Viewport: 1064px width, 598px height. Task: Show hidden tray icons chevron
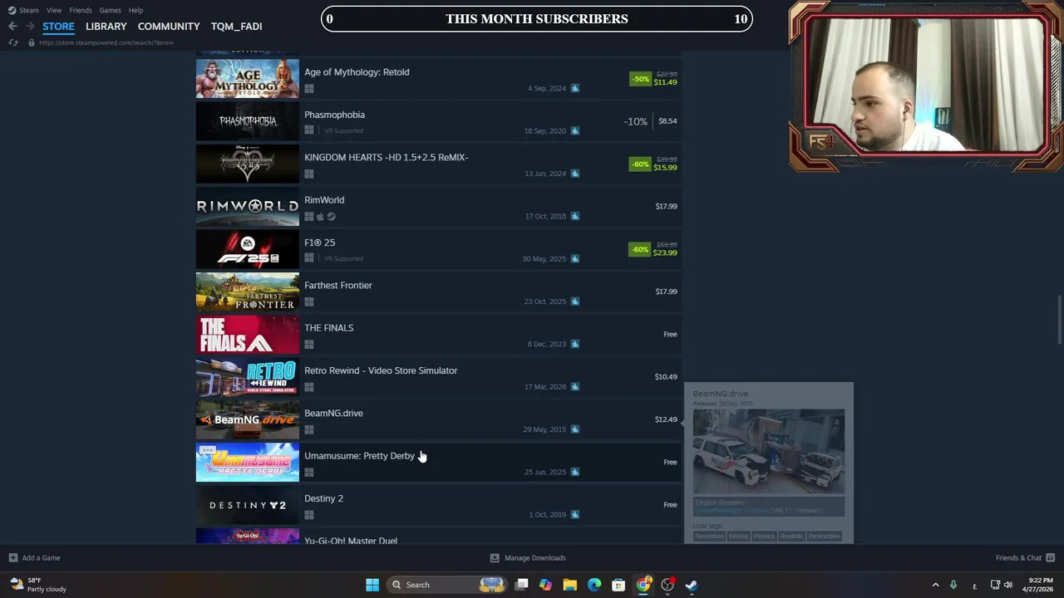point(935,585)
